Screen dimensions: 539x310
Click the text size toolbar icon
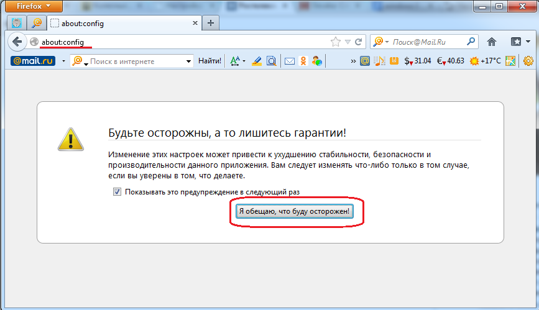click(235, 61)
